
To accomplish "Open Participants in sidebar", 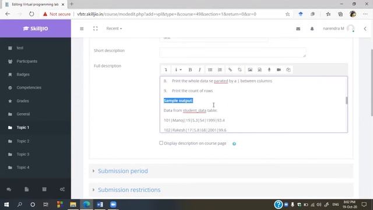I will pyautogui.click(x=27, y=61).
